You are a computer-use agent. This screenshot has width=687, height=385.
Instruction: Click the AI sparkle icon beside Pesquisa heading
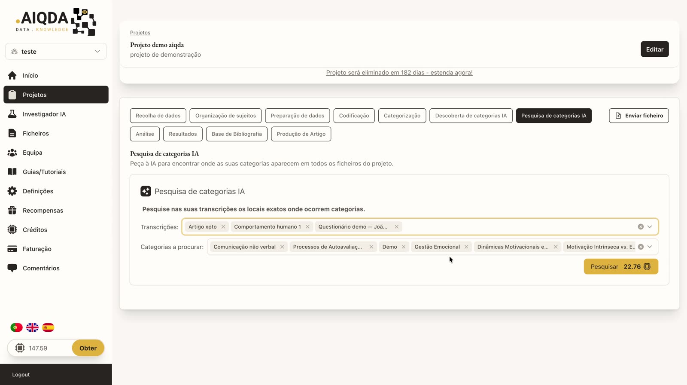(146, 192)
